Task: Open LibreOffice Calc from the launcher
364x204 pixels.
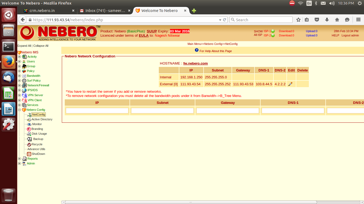Action: 9,93
